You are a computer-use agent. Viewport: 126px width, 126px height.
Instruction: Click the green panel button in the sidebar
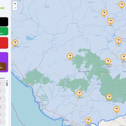4,31
